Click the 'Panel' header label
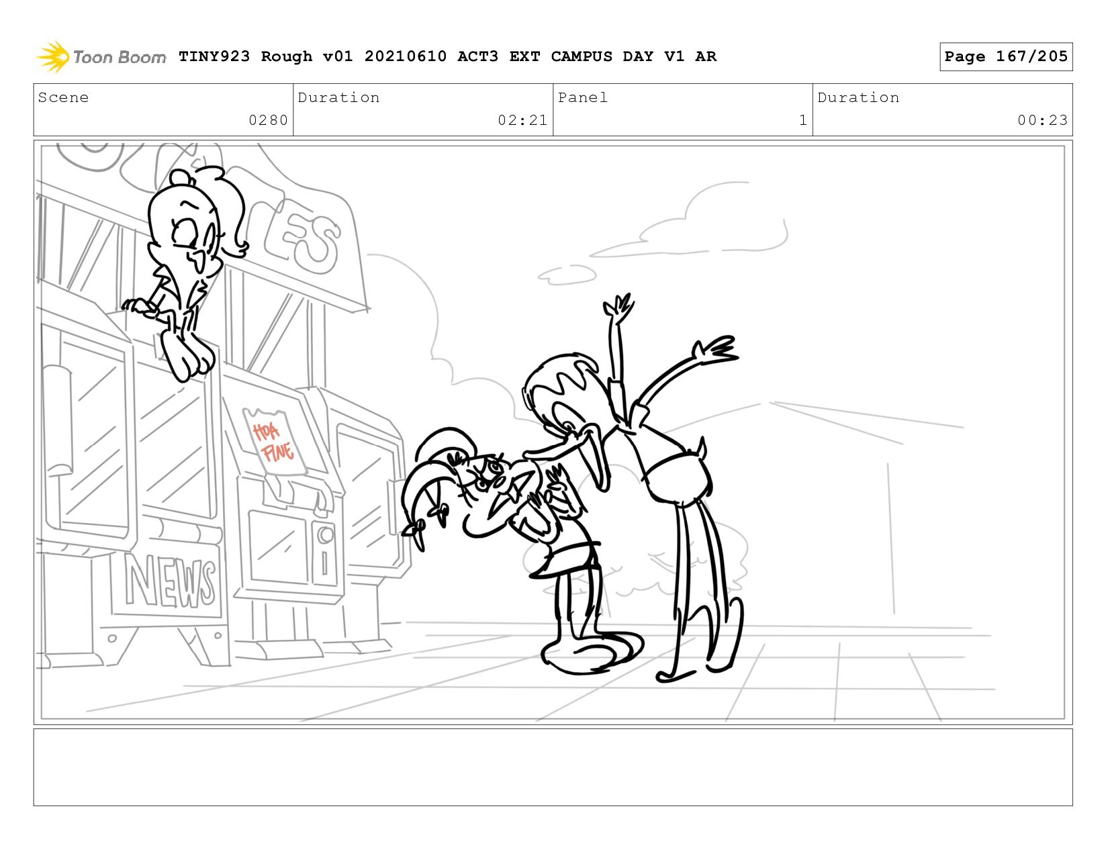 pyautogui.click(x=583, y=97)
